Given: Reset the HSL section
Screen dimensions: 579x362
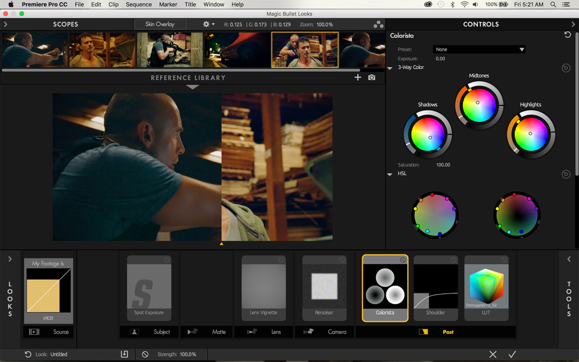Looking at the screenshot, I should [x=566, y=174].
